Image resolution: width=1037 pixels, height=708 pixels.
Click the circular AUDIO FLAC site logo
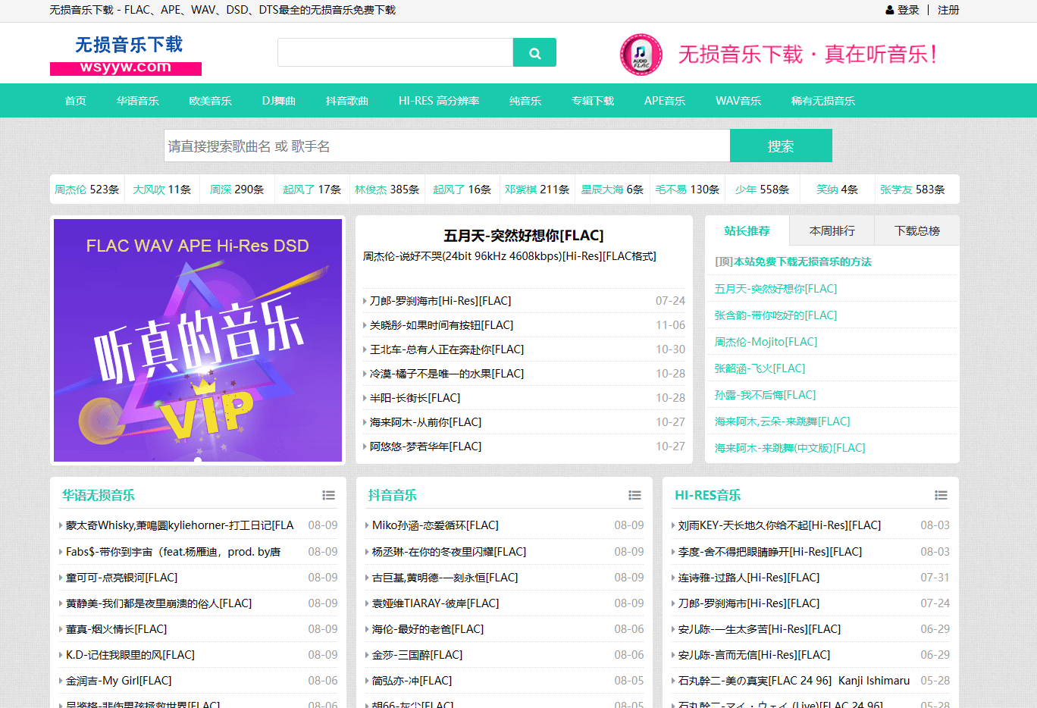[641, 56]
